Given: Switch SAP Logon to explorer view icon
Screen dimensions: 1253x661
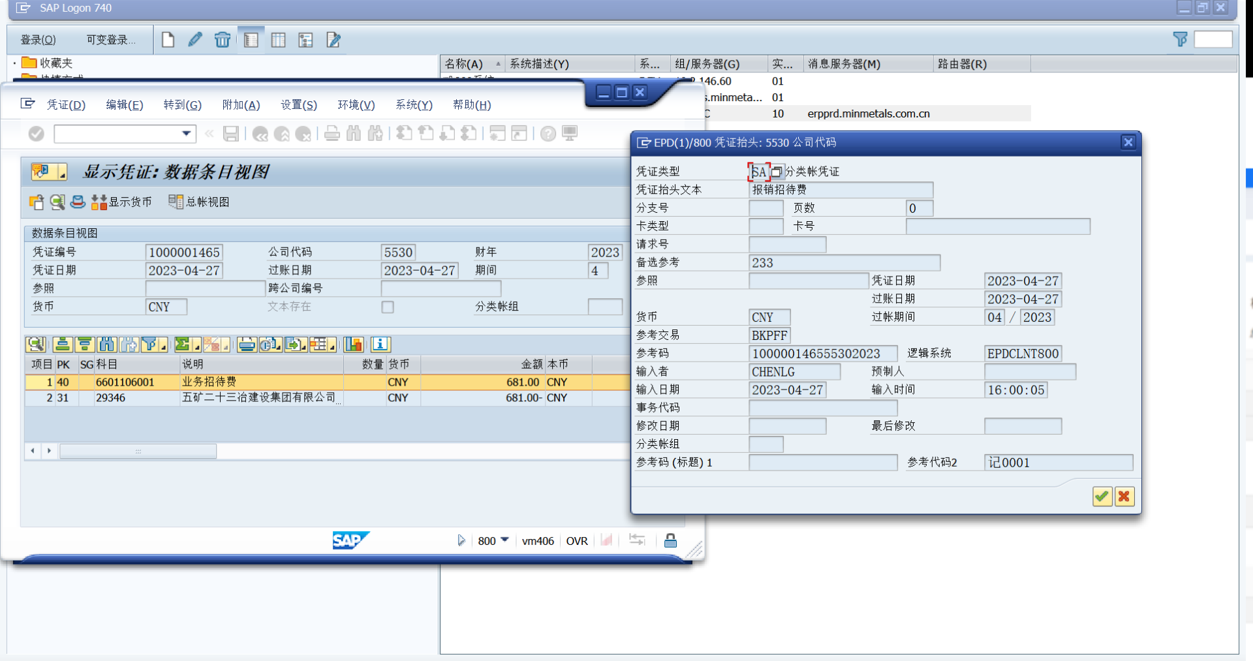Looking at the screenshot, I should tap(251, 40).
